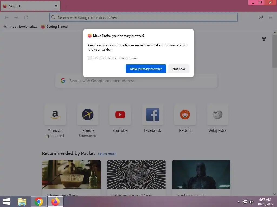Check "Don't show this message again"
This screenshot has height=207, width=277.
pos(90,58)
